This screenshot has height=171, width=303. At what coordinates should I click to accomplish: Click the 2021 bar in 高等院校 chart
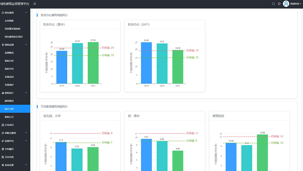(262, 153)
